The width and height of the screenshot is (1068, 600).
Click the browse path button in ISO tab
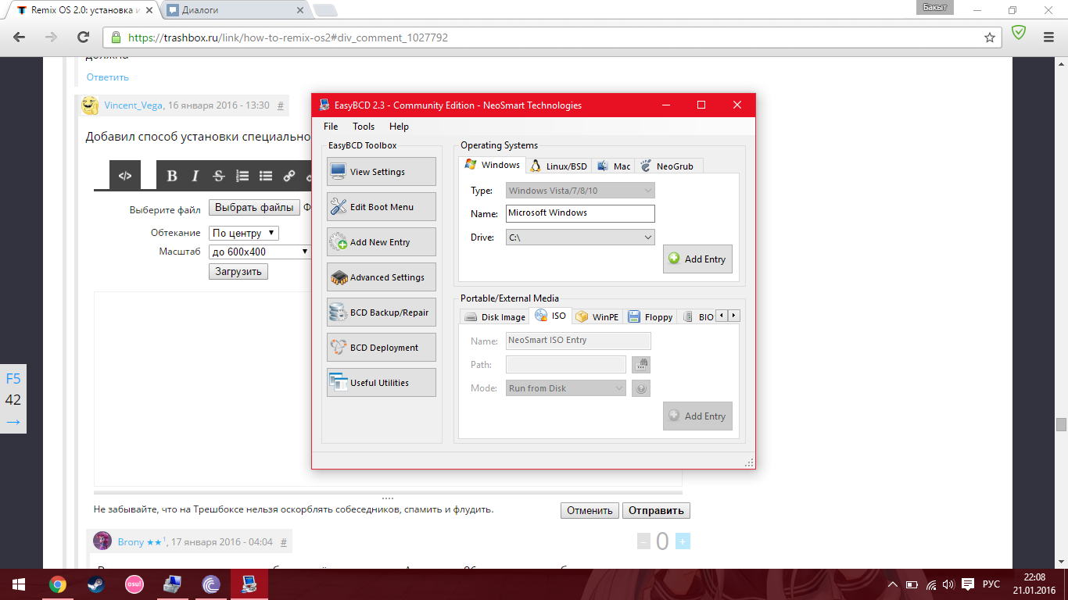pos(641,364)
